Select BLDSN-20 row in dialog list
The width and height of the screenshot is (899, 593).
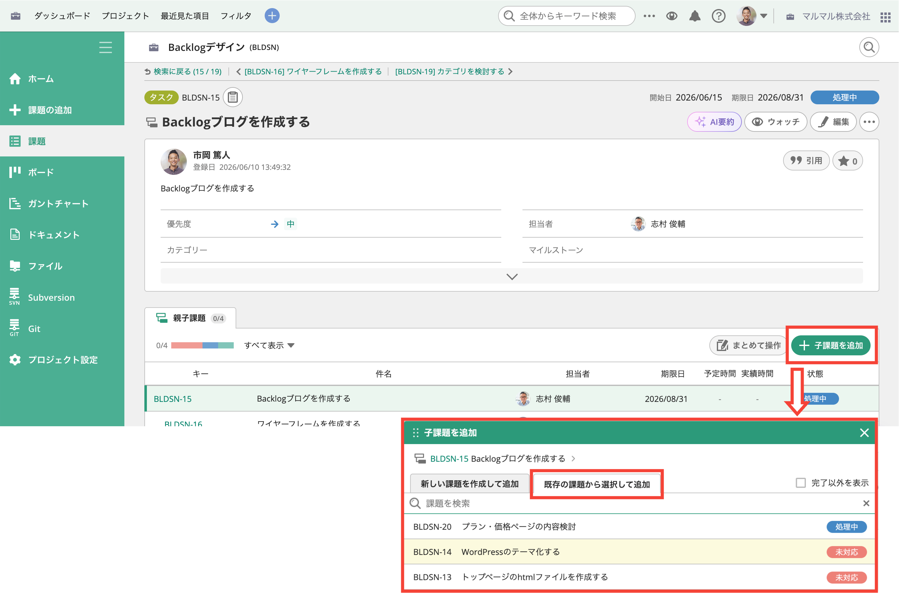[639, 526]
